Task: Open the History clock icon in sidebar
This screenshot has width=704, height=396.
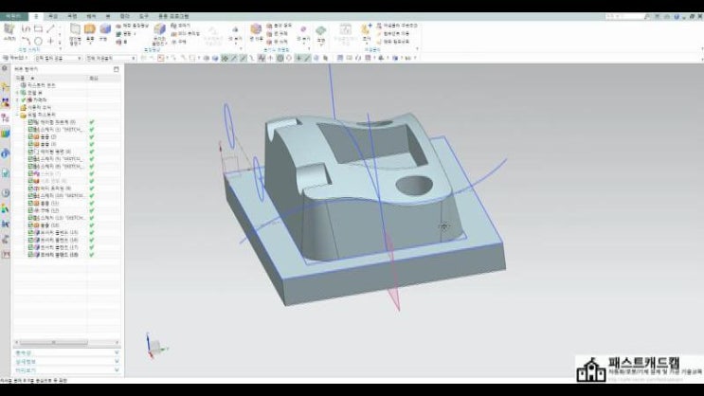Action: pos(5,192)
